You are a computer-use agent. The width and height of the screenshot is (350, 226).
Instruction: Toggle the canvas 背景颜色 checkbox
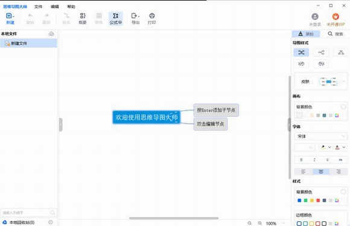tap(343, 107)
